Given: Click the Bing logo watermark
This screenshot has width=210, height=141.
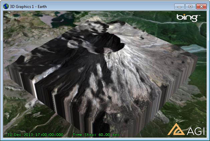Looking at the screenshot, I should pyautogui.click(x=188, y=18).
